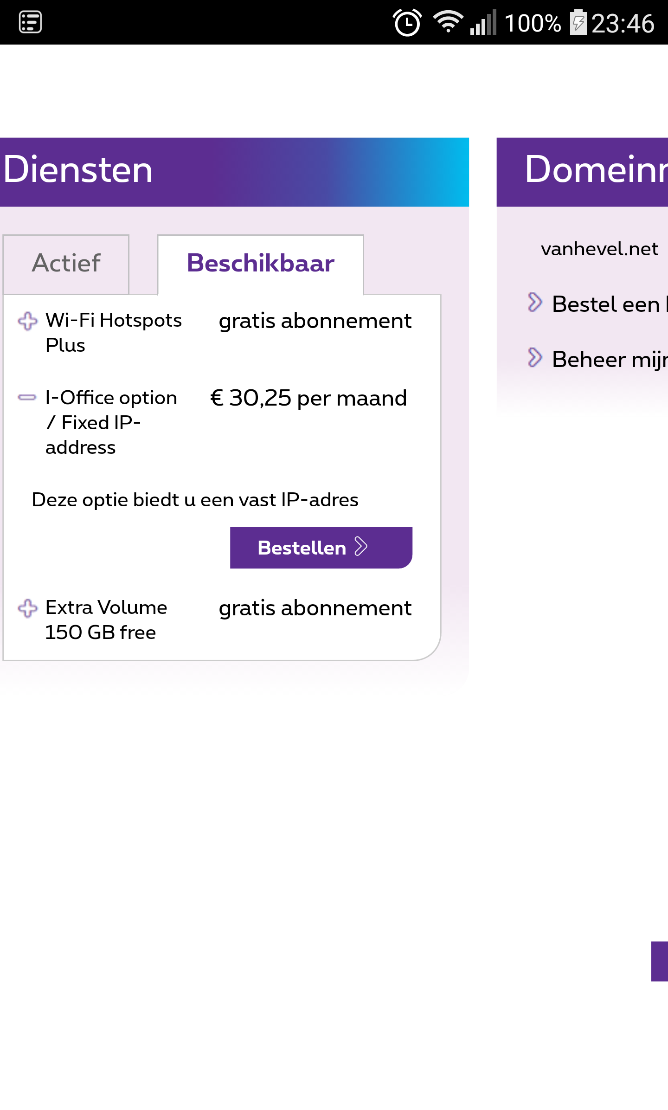This screenshot has height=1110, width=668.
Task: Collapse the I-Office option minus icon
Action: (27, 398)
